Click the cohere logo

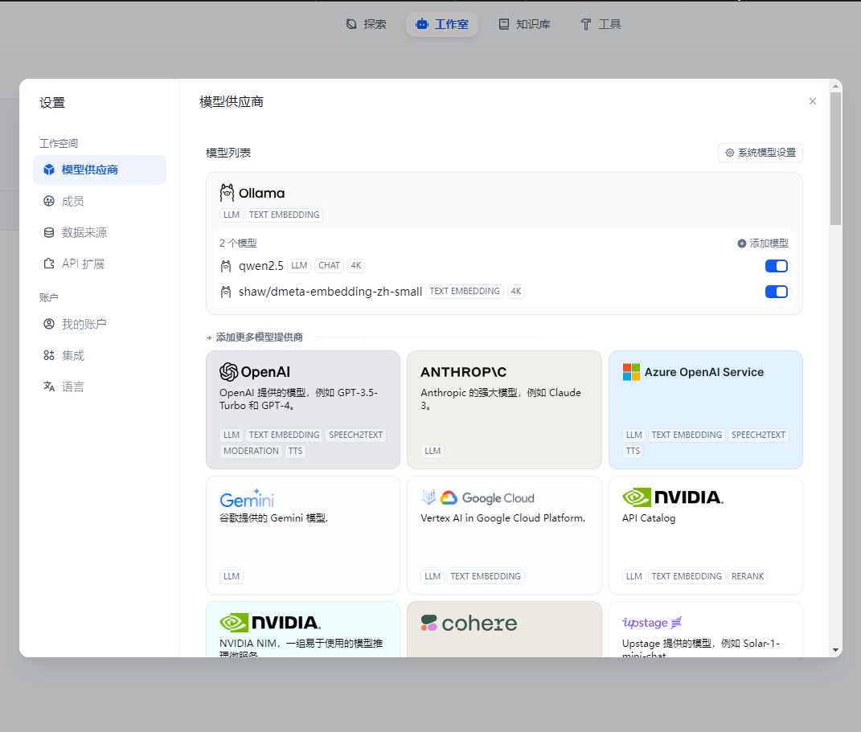pos(469,623)
